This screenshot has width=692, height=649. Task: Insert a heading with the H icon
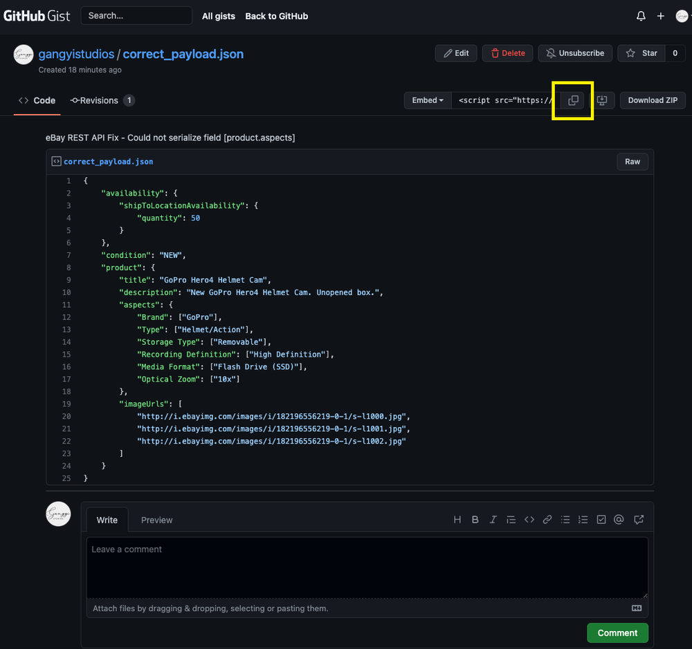[457, 519]
